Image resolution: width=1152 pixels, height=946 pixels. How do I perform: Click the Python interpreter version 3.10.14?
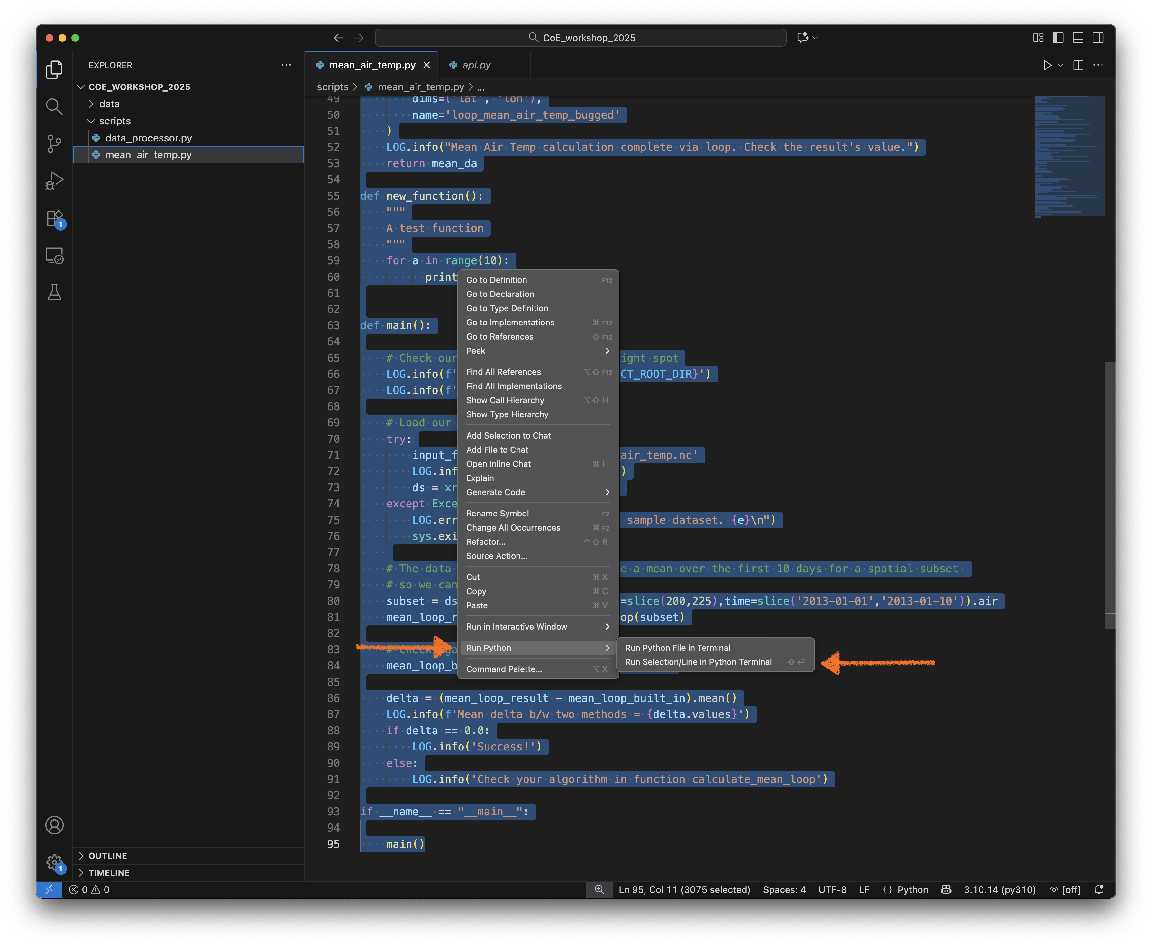[x=999, y=889]
